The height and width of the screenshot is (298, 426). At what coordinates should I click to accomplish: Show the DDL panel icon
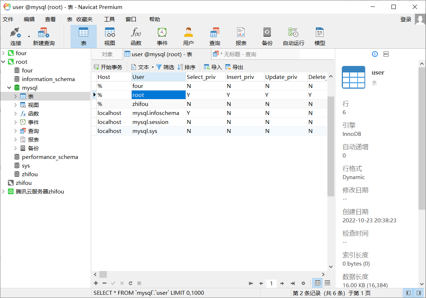pos(386,54)
